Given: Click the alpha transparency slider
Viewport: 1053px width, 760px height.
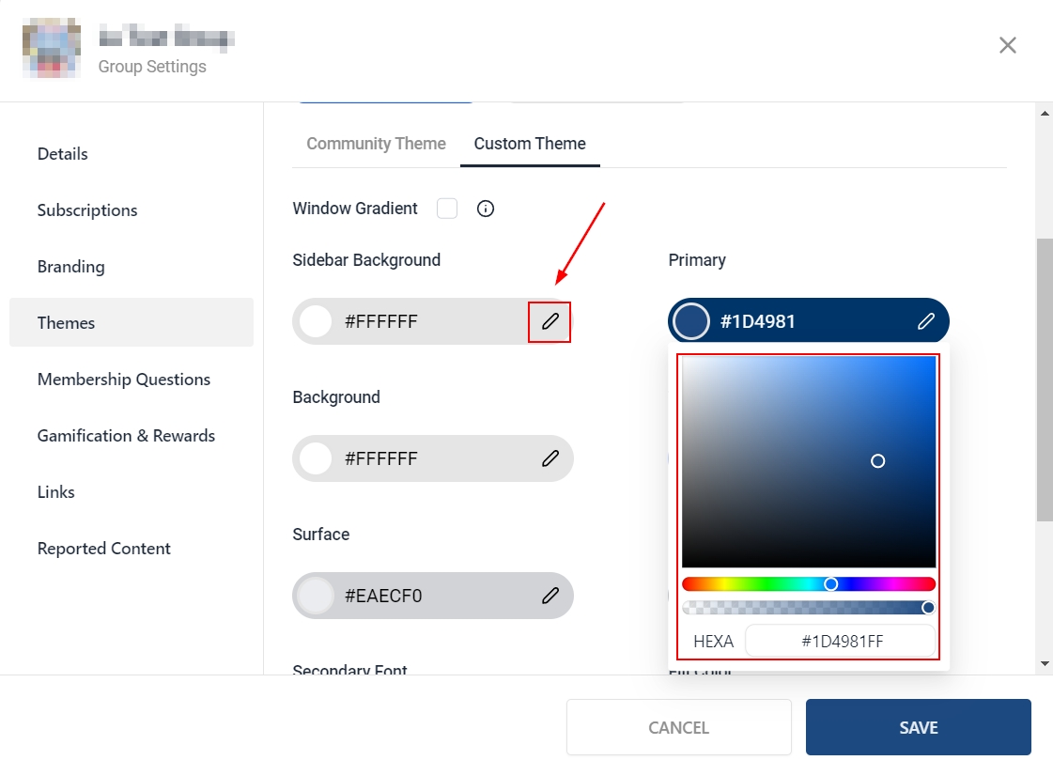Looking at the screenshot, I should pos(808,608).
